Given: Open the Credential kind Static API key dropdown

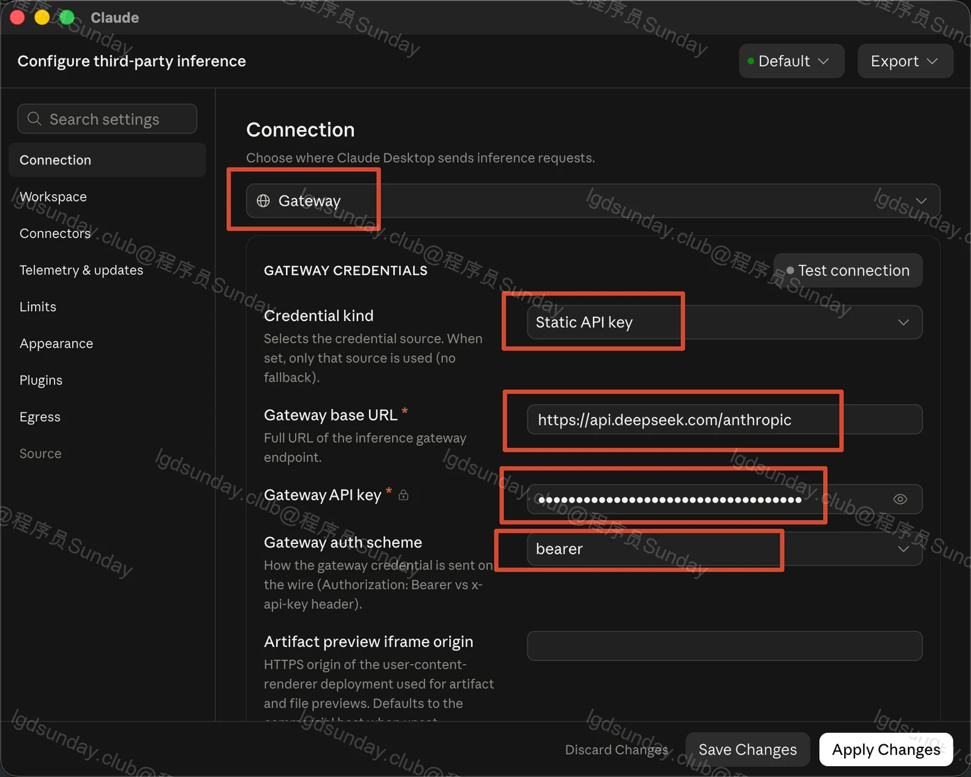Looking at the screenshot, I should coord(725,322).
